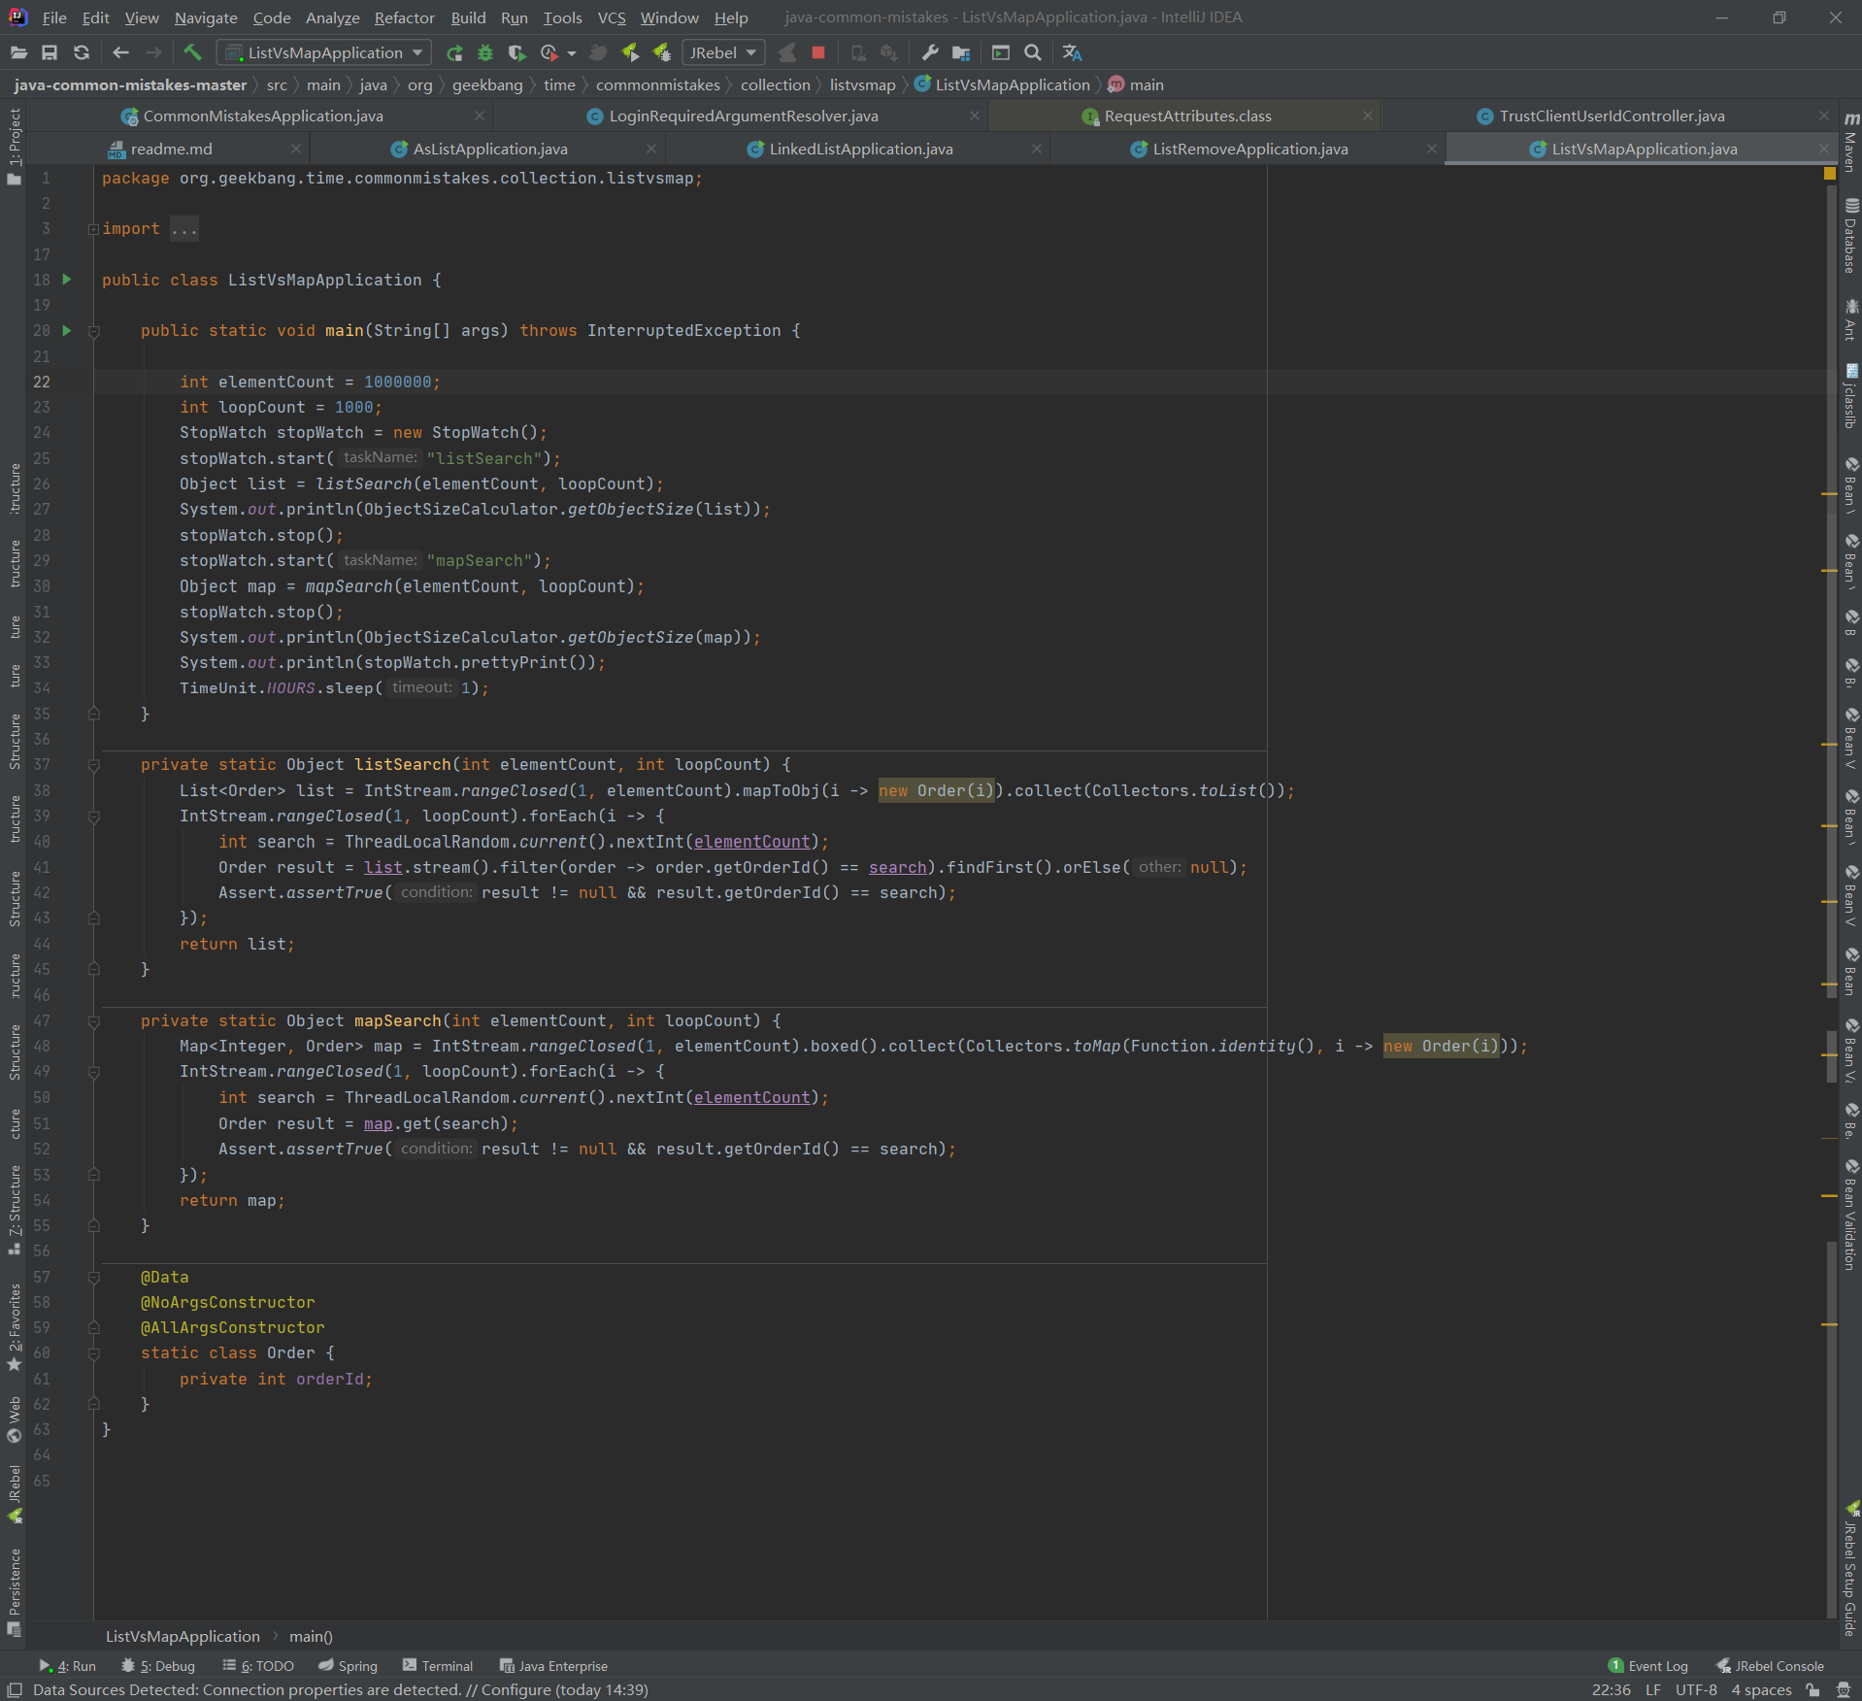This screenshot has height=1701, width=1862.
Task: Collapse the mapSearch method fold
Action: pos(94,1022)
